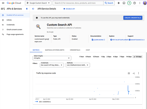
Task: Click the Custom Search API magnifier logo
Action: [x=38, y=26]
